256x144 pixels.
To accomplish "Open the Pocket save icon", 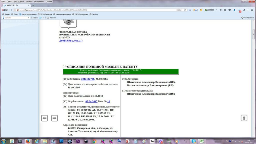I will point(229,10).
